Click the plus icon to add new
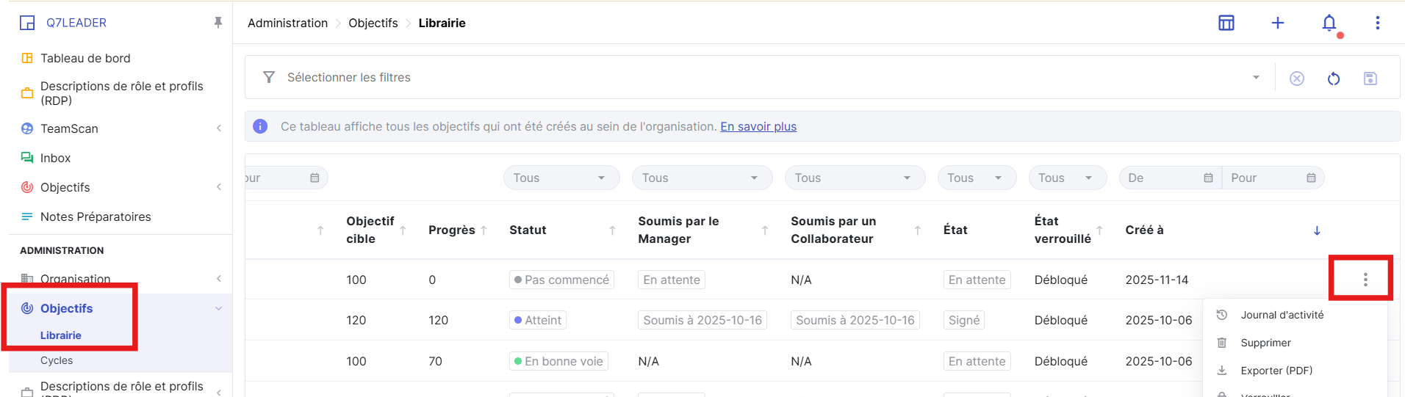 1278,23
